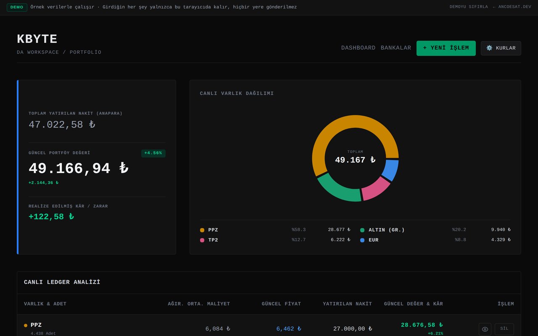Click the green ALTIN (GR.) legend dot
Image resolution: width=538 pixels, height=336 pixels.
point(362,230)
